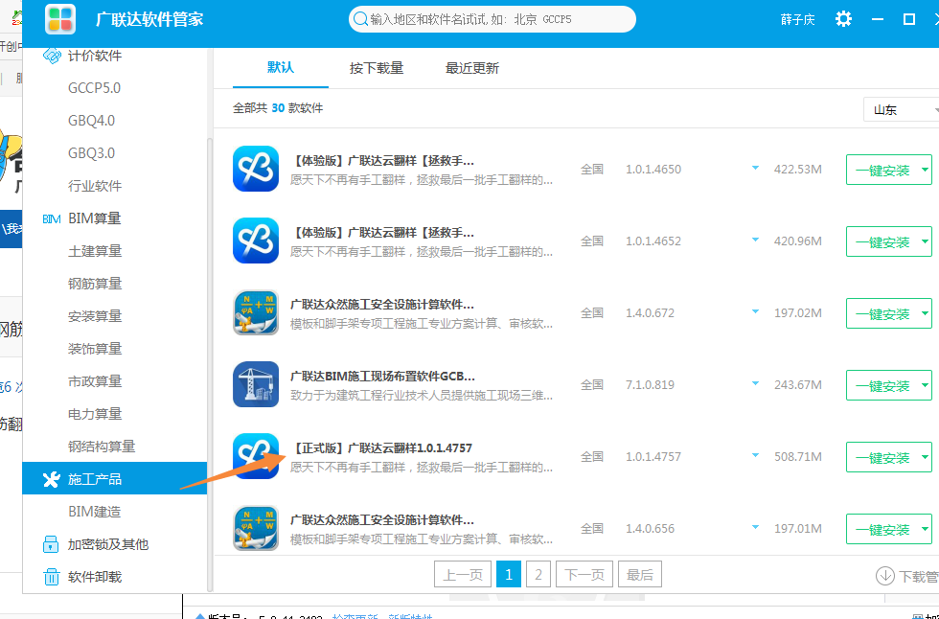This screenshot has width=939, height=619.
Task: Select GCCP5.0 in the sidebar
Action: (94, 88)
